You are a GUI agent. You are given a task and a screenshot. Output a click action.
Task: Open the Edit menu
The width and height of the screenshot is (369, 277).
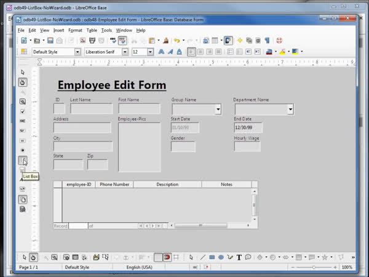point(32,30)
